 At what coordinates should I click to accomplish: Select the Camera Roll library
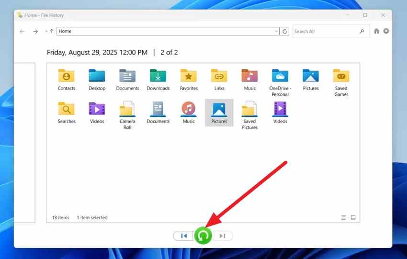[x=127, y=116]
